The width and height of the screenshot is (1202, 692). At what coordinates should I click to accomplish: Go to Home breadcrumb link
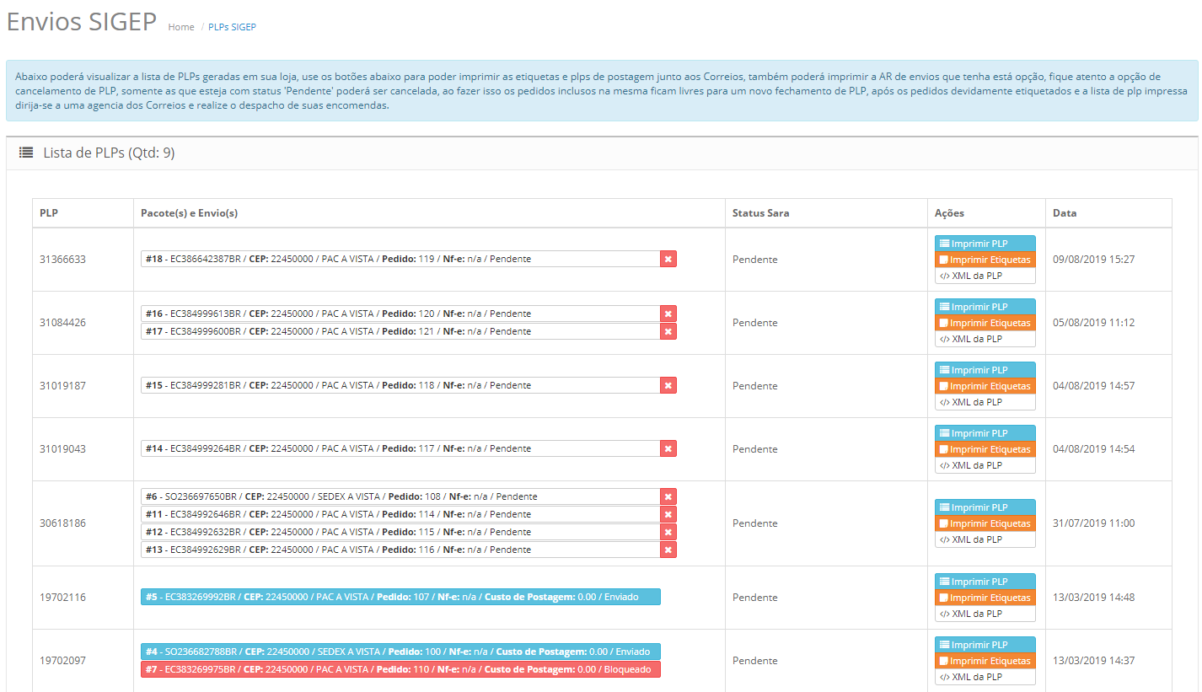coord(181,27)
